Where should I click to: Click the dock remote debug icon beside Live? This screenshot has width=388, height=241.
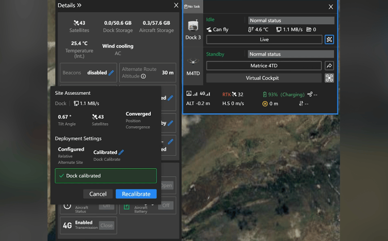click(329, 39)
